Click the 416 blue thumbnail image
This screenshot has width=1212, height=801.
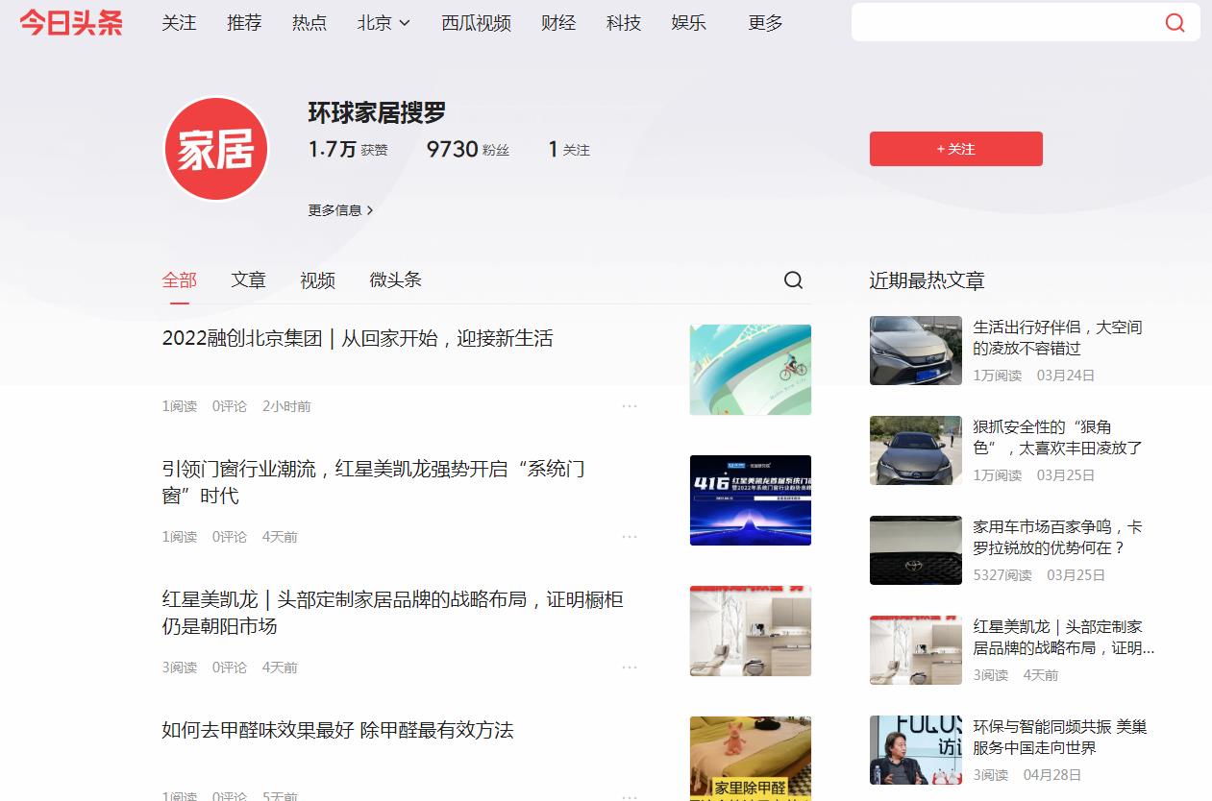click(751, 500)
